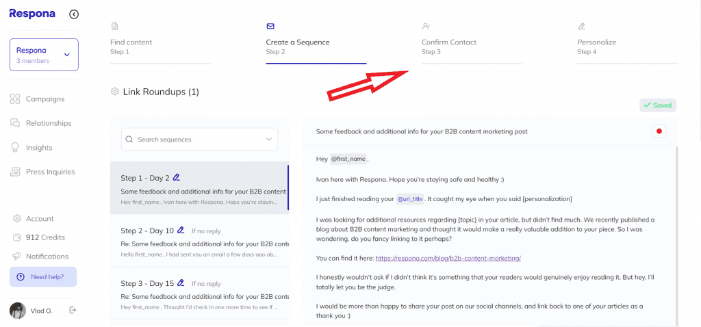Click the Respona logo
This screenshot has height=327, width=701.
(32, 14)
